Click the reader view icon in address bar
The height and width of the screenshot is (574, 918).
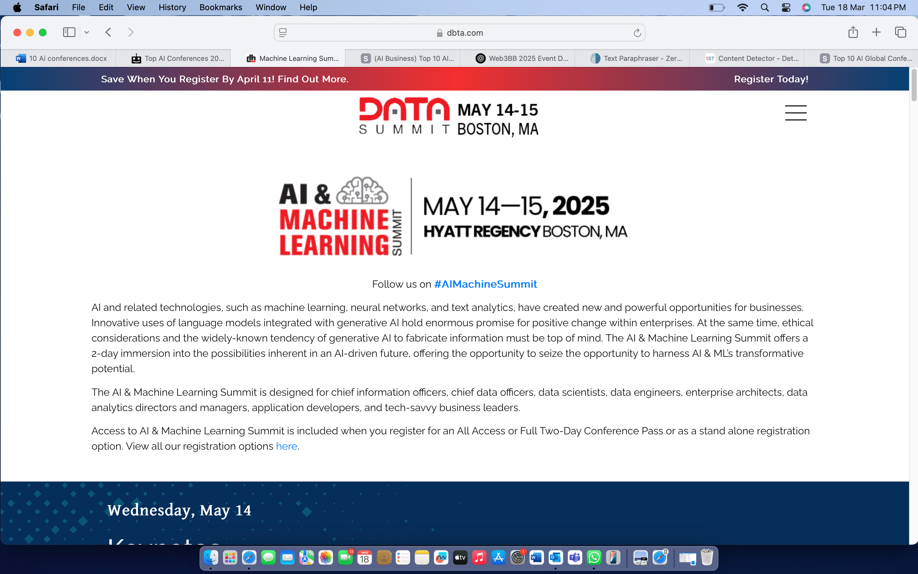[283, 33]
